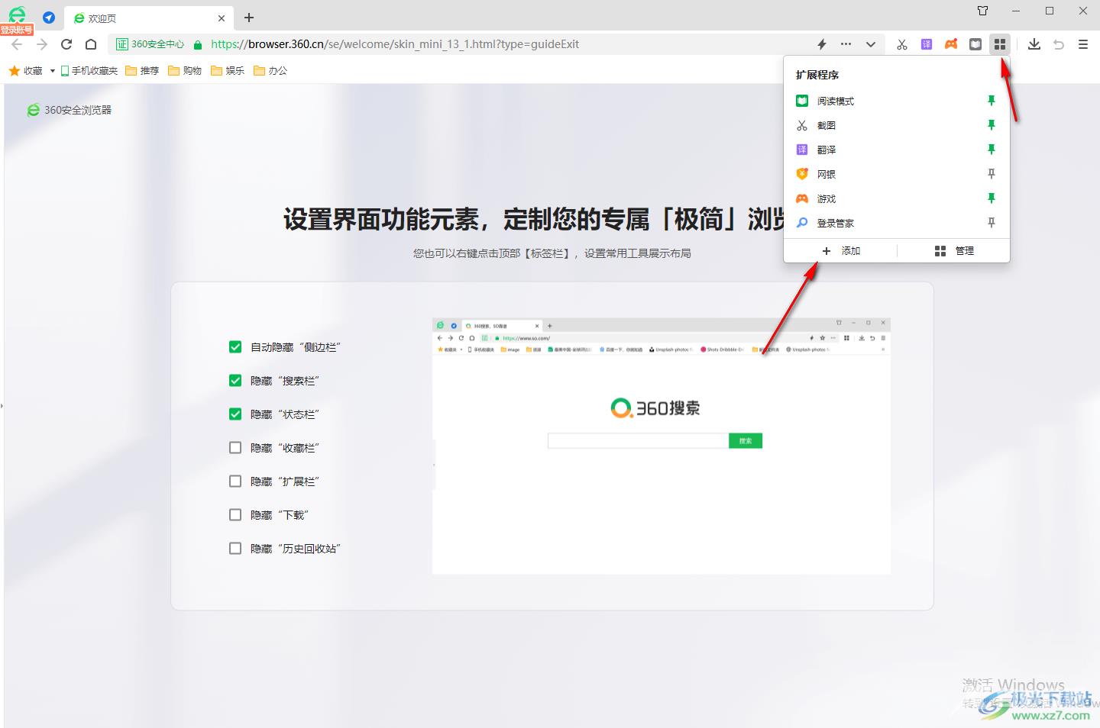Open the 推荐 bookmark folder
1100x728 pixels.
(142, 71)
